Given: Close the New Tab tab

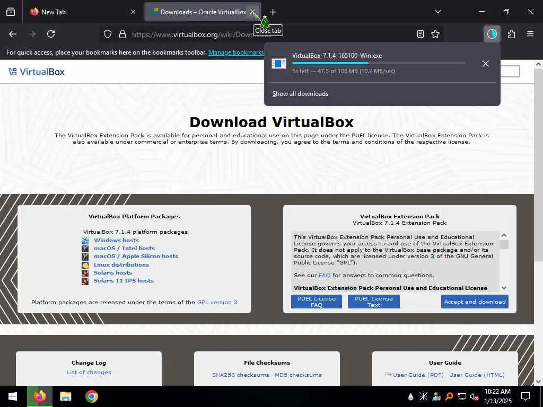Looking at the screenshot, I should pyautogui.click(x=133, y=12).
